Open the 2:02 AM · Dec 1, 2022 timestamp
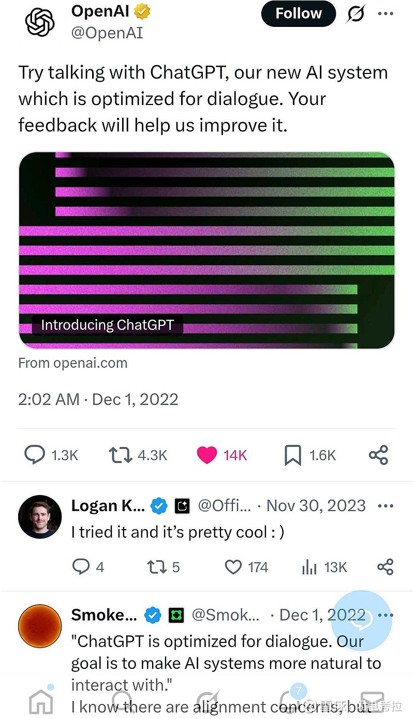 pos(98,399)
